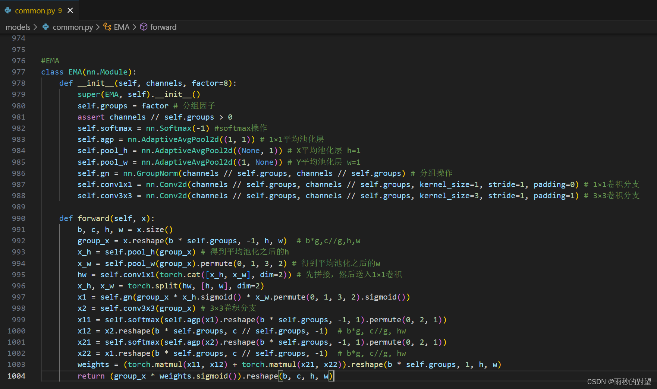Click 'weights' variable on line 1003

pos(94,364)
